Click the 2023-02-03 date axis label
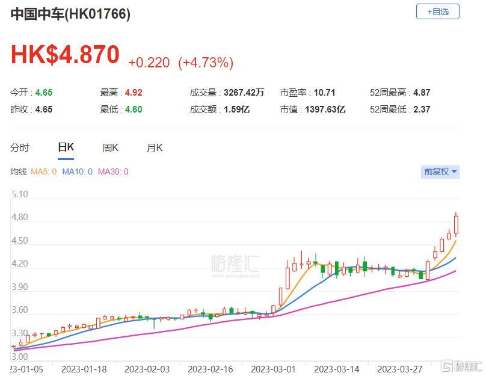486x376 pixels. point(147,369)
